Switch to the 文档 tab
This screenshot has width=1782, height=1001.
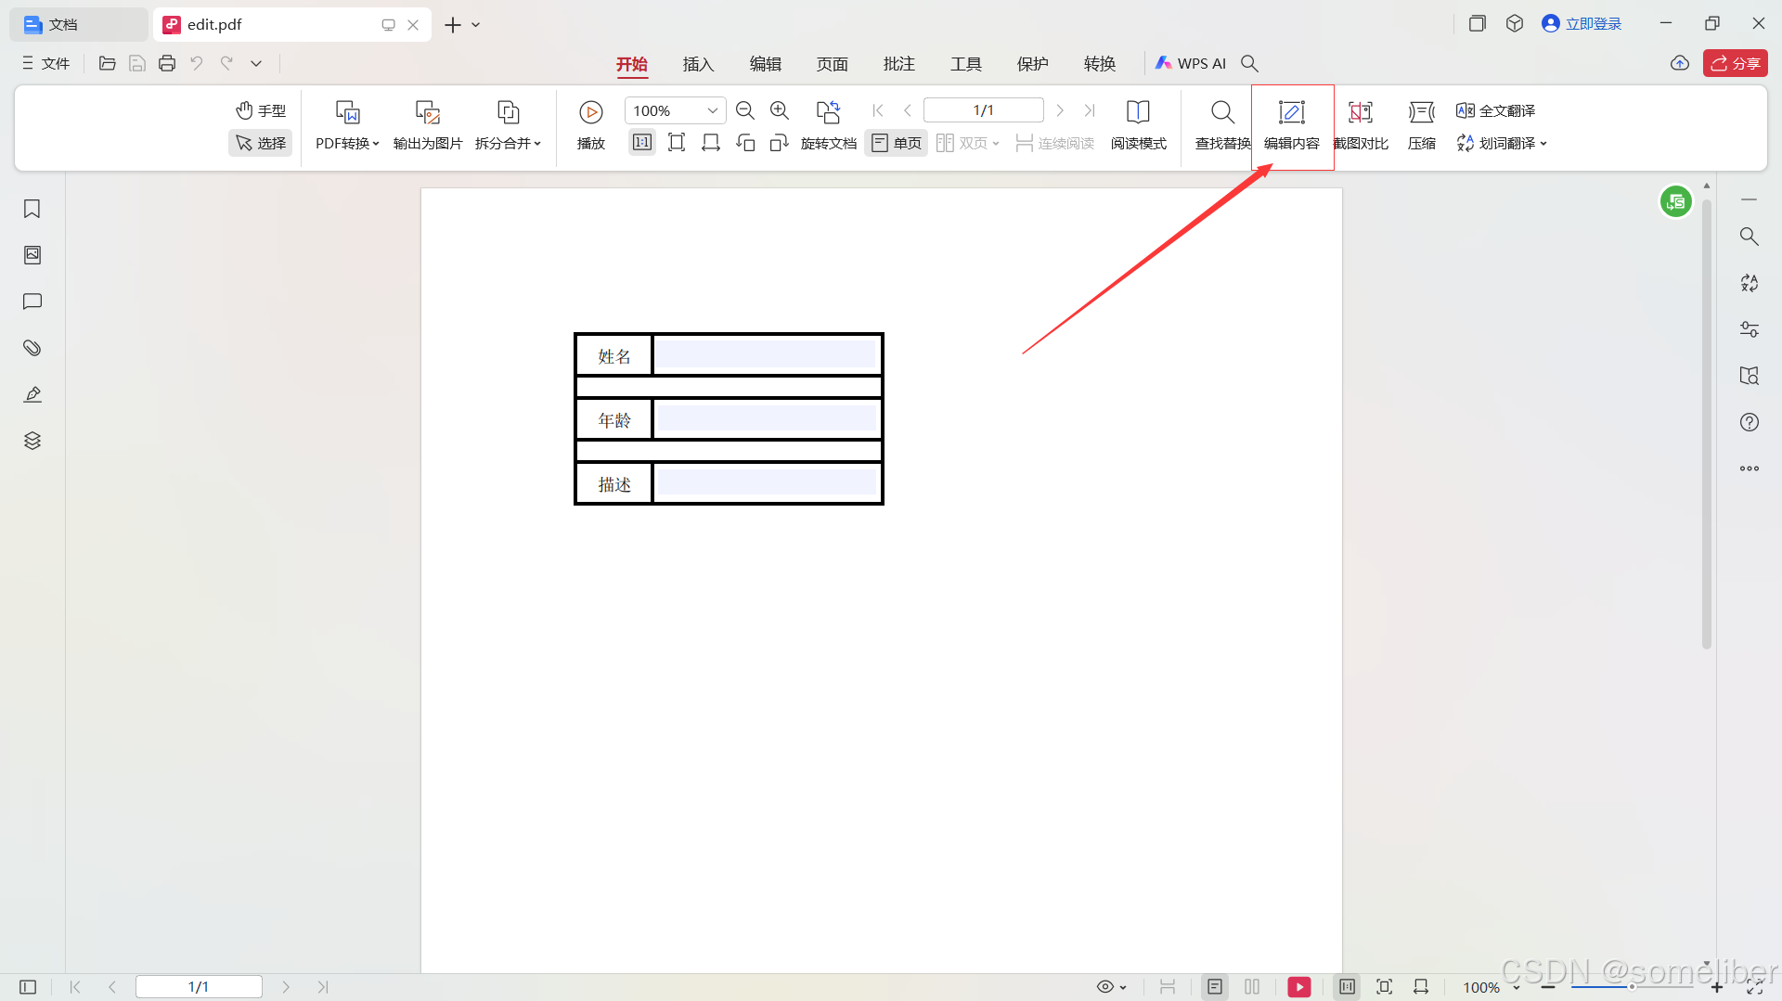78,24
